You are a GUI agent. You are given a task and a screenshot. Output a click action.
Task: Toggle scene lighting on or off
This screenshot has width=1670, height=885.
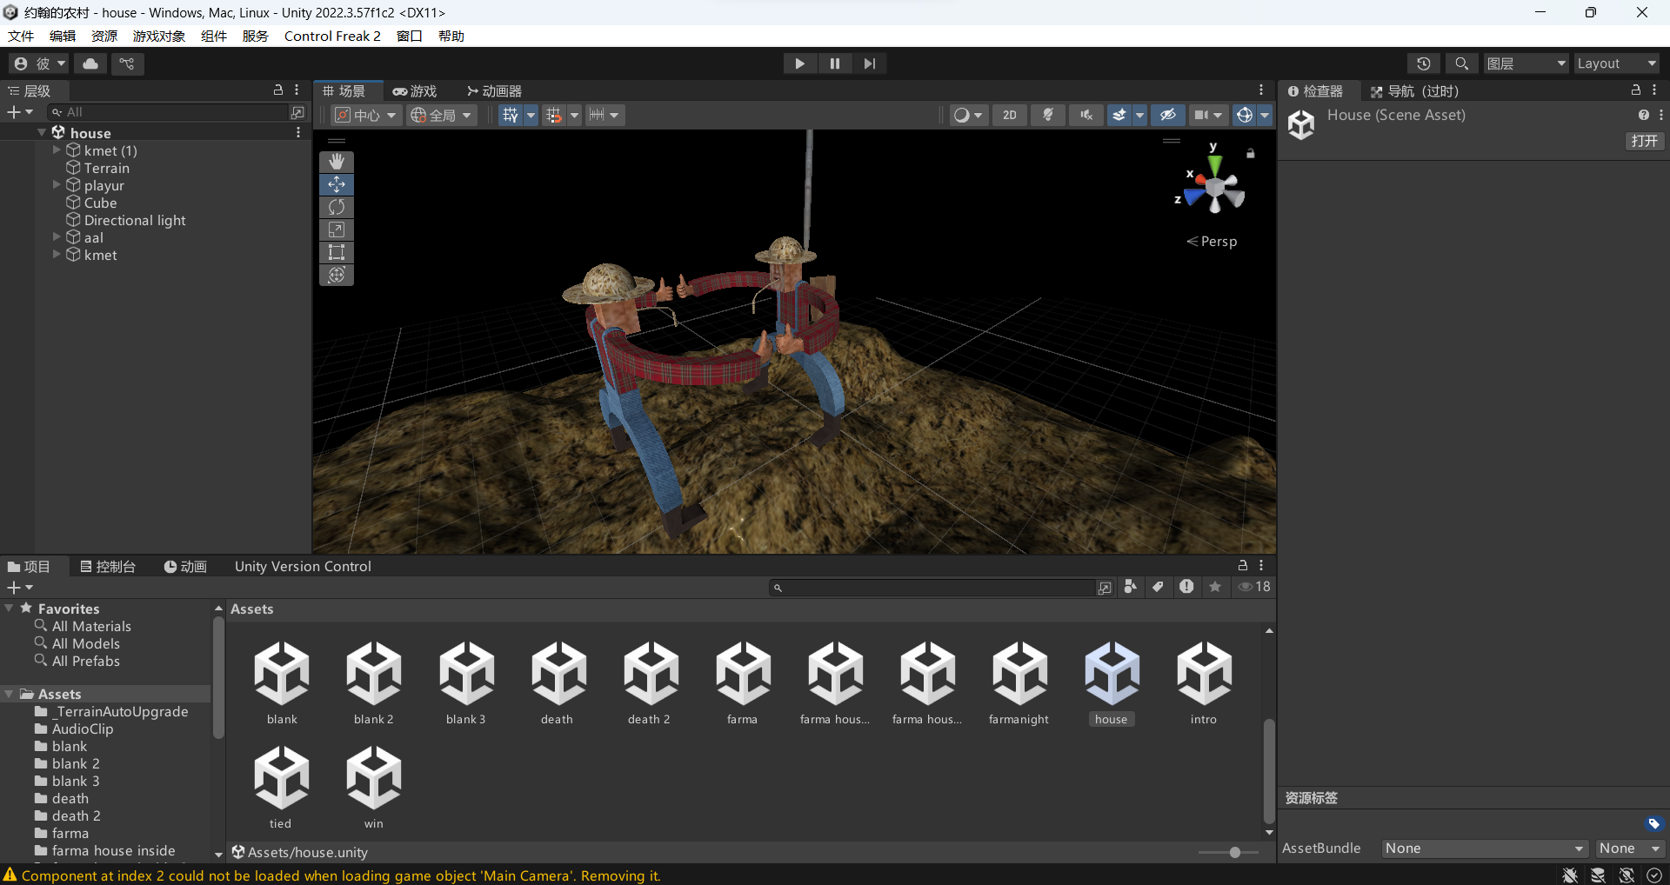[1048, 115]
